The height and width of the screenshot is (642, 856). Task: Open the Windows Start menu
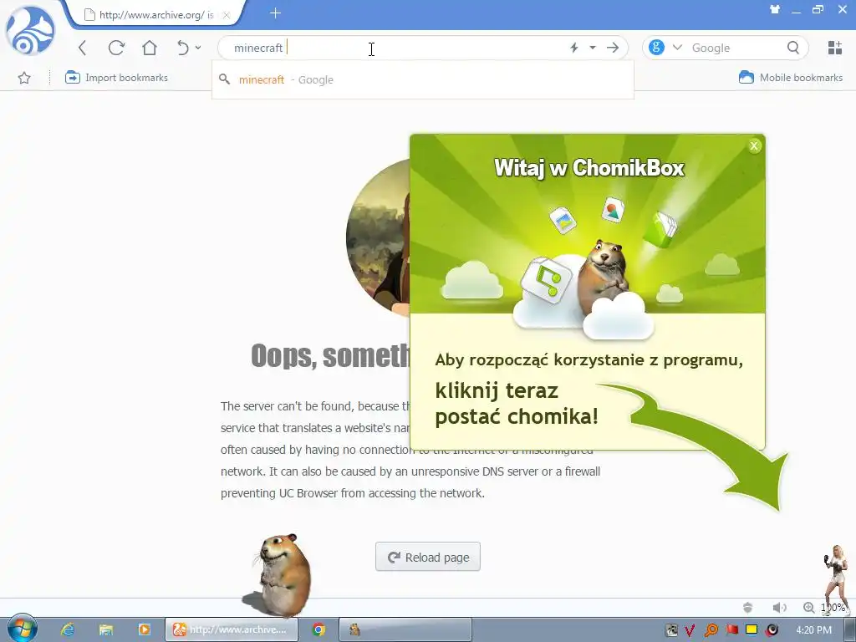point(22,629)
